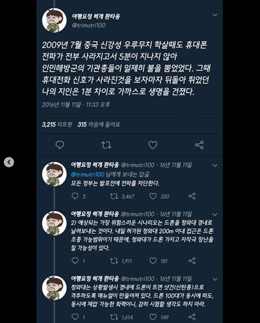Like the main tweet with heart icon
Viewport: 260px width, 323px height.
tap(153, 145)
